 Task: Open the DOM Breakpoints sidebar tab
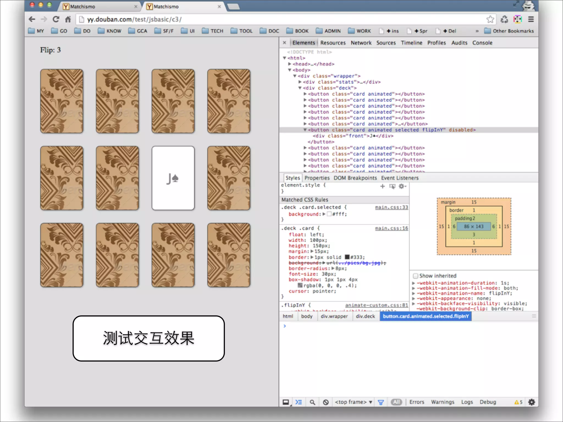(x=355, y=178)
